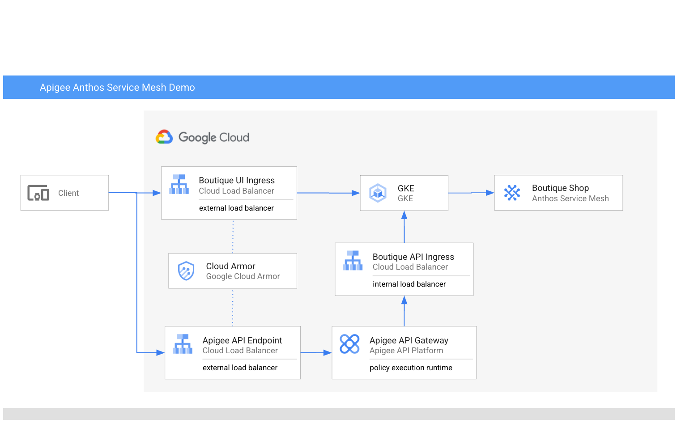This screenshot has height=423, width=677.
Task: Click the Boutique API Ingress load balancer icon
Action: click(353, 260)
